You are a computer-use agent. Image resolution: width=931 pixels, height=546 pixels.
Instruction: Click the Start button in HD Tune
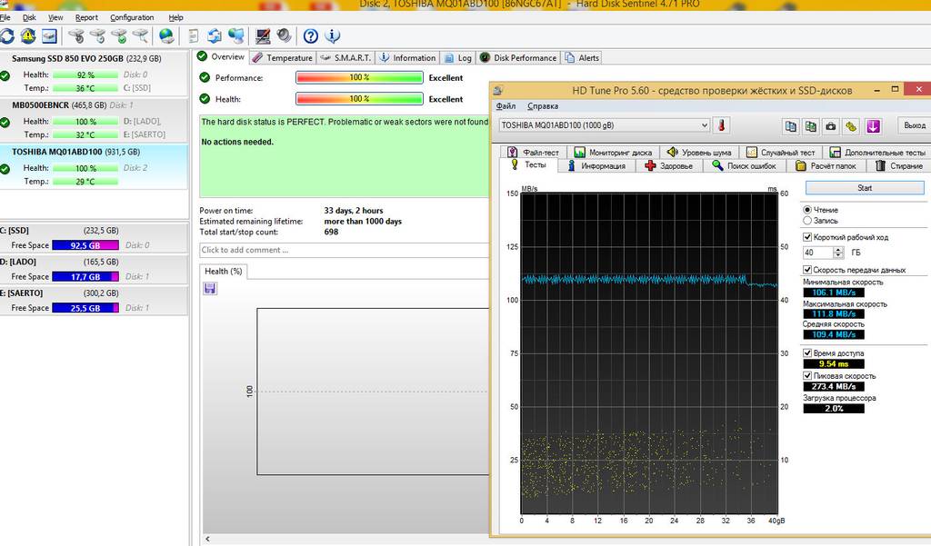pos(865,188)
